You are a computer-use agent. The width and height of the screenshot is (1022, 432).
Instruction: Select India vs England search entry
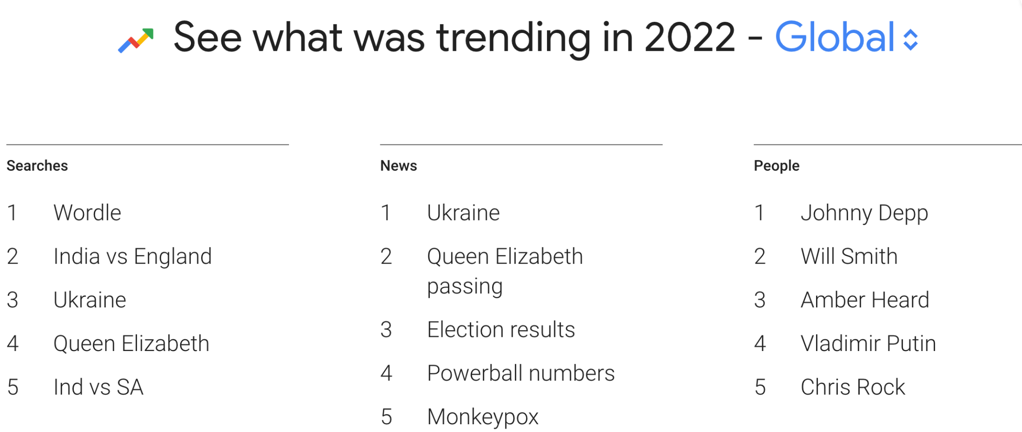133,256
